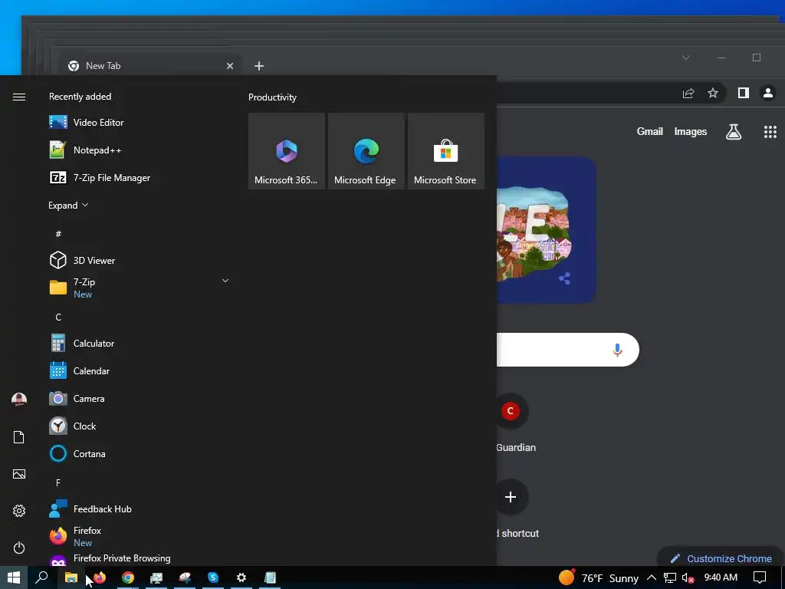Share this page in Chrome
The height and width of the screenshot is (589, 785).
pyautogui.click(x=688, y=93)
